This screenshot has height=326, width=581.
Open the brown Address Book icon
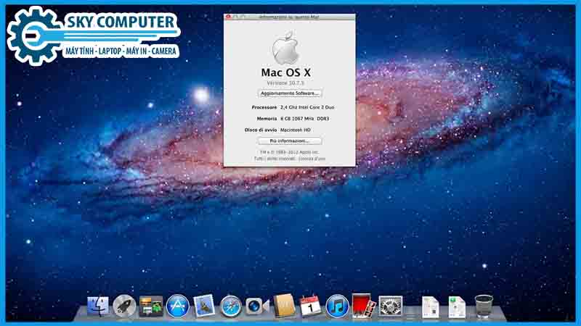coord(284,306)
